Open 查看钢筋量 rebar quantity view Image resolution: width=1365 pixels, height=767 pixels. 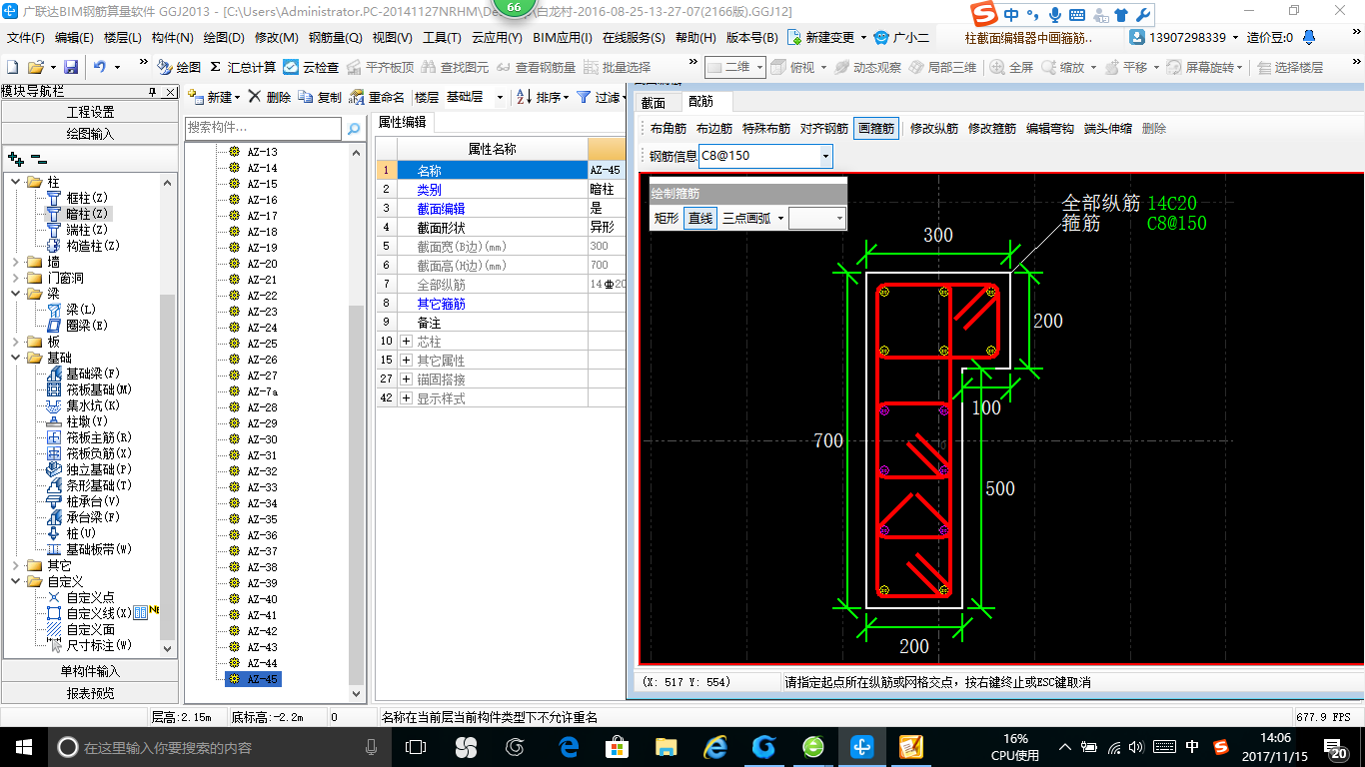pos(536,67)
